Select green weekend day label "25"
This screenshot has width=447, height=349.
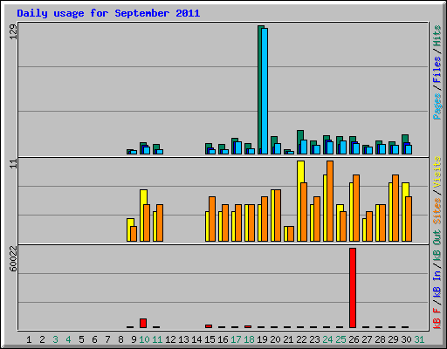[340, 339]
